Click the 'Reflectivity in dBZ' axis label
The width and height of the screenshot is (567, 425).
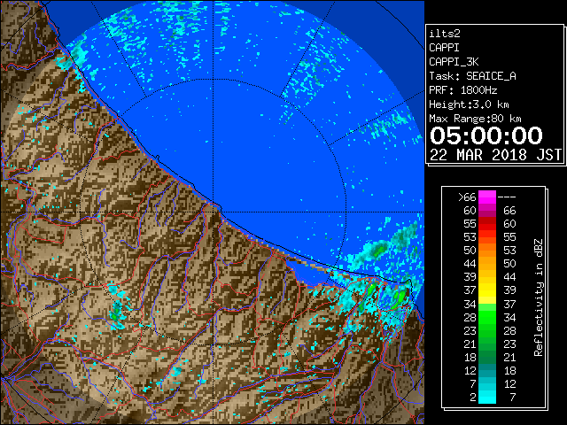pyautogui.click(x=539, y=297)
